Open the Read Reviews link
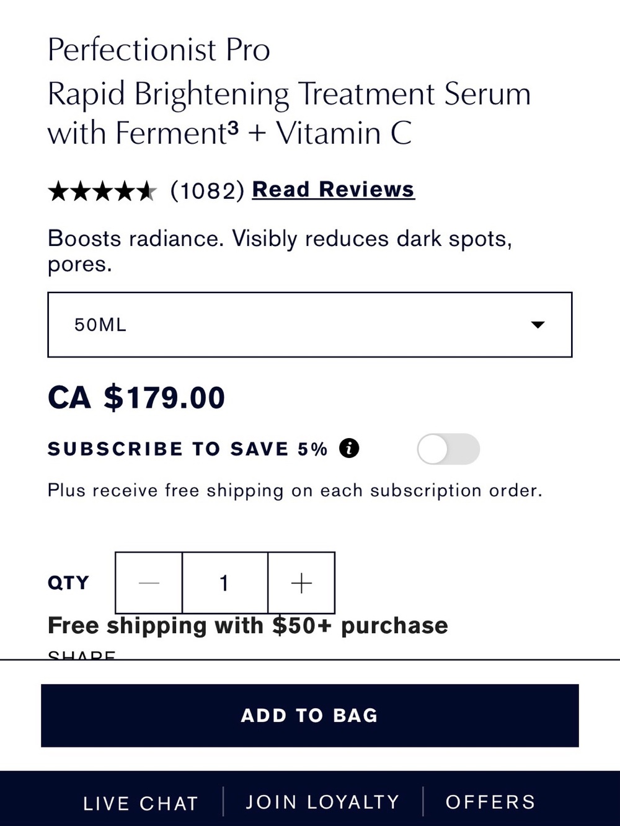Image resolution: width=620 pixels, height=826 pixels. click(333, 190)
